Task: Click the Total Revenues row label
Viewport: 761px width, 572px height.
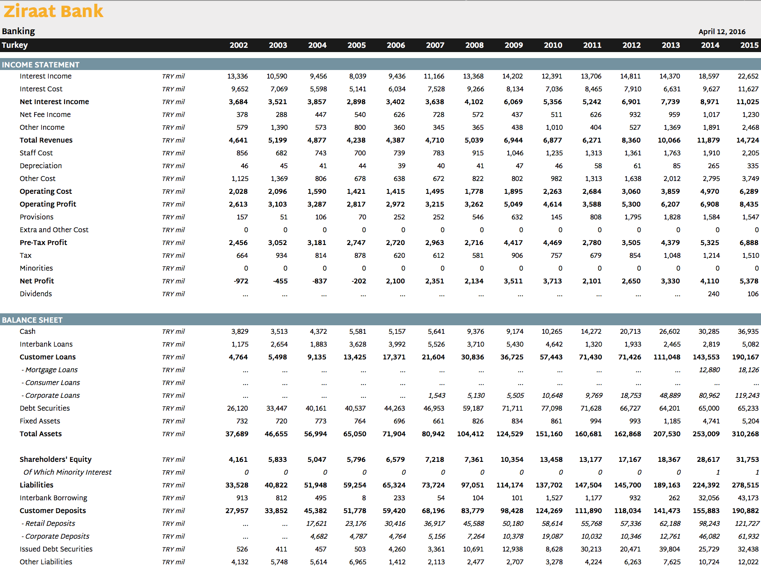Action: pos(46,140)
